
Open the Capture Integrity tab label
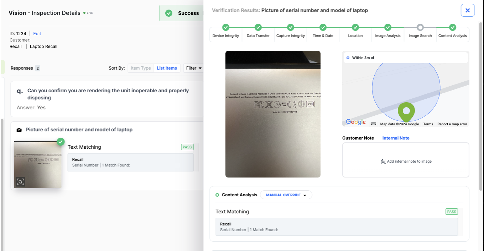click(x=291, y=36)
